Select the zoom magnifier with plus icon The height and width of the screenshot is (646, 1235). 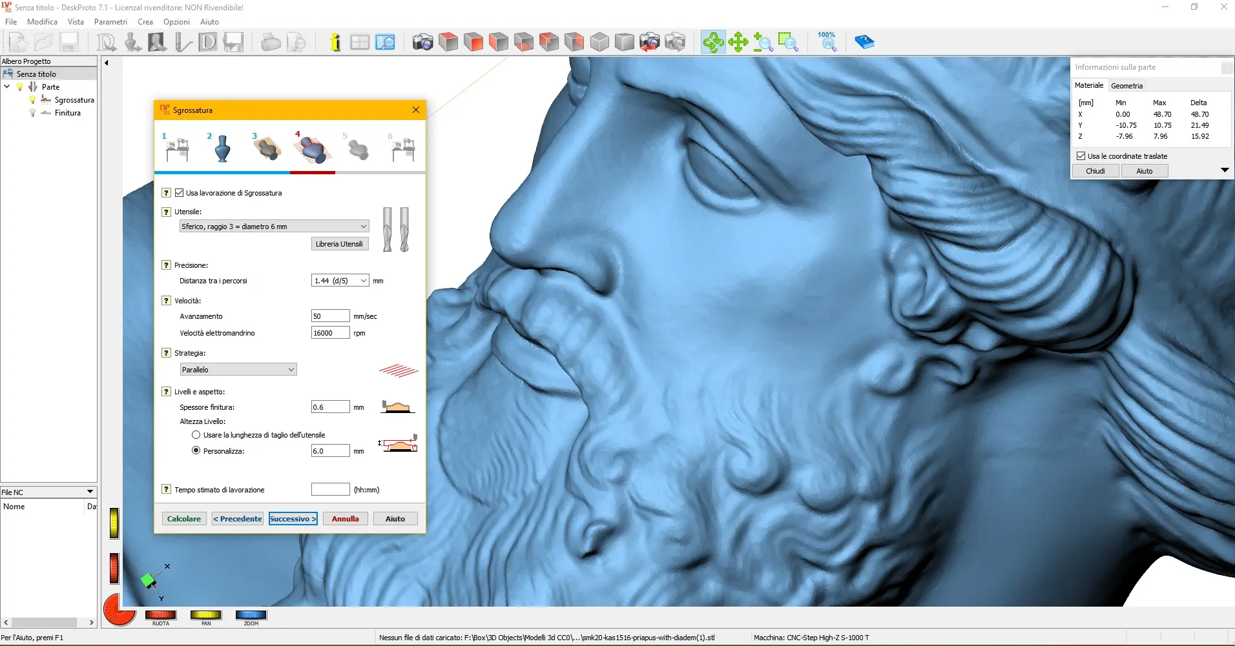763,43
